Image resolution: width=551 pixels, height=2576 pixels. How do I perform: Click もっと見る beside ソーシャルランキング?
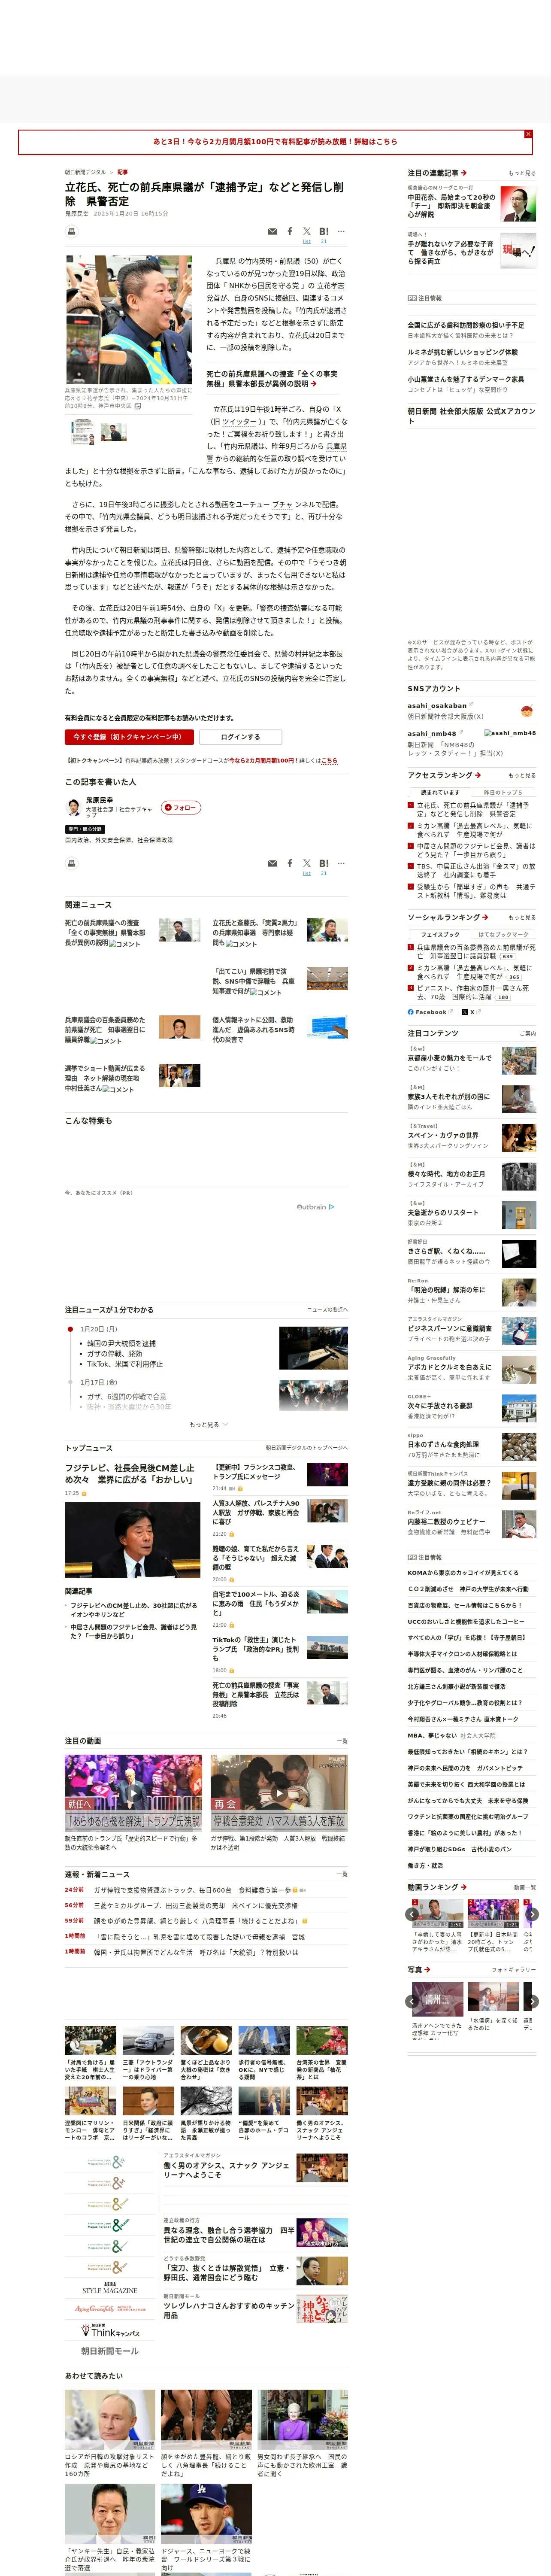click(522, 917)
